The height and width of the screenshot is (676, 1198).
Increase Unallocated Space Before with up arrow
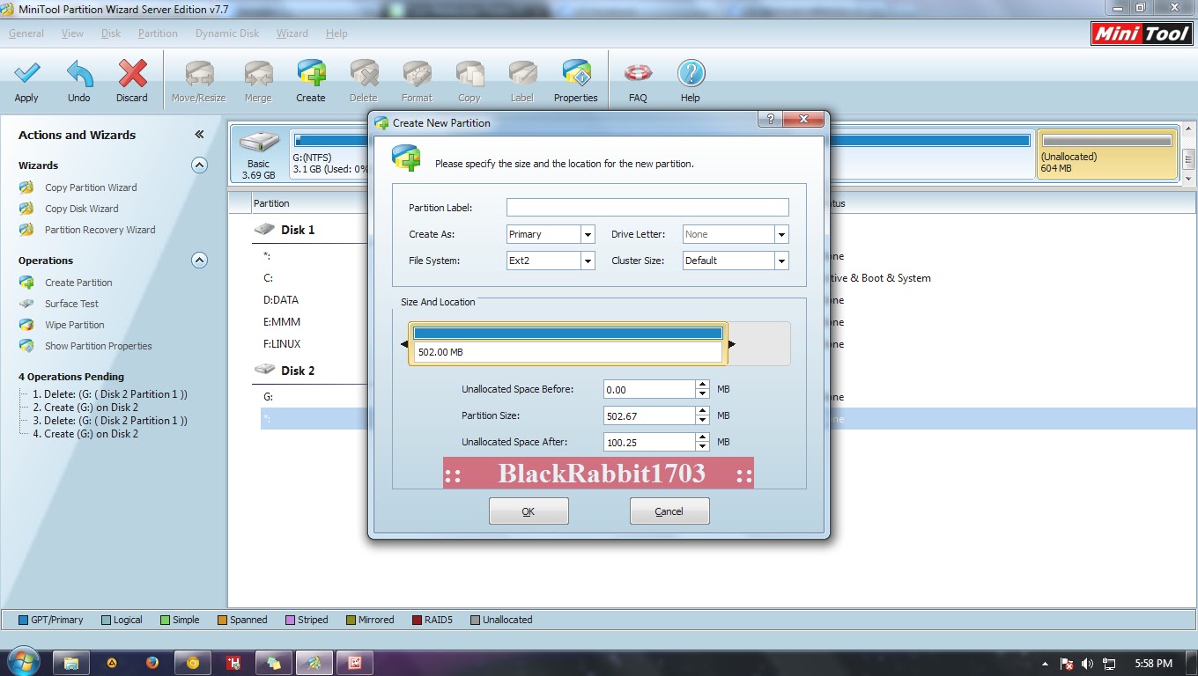702,385
